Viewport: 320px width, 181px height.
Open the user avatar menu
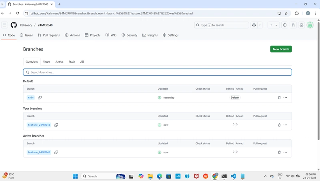pyautogui.click(x=310, y=25)
